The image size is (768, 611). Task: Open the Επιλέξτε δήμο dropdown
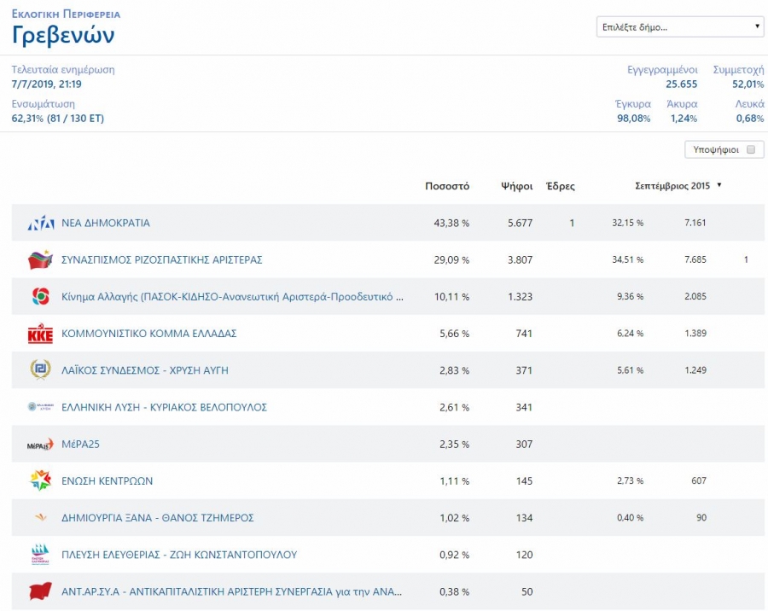679,27
